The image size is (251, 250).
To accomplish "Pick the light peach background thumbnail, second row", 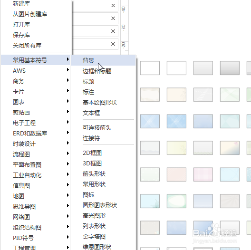I will click(176, 95).
